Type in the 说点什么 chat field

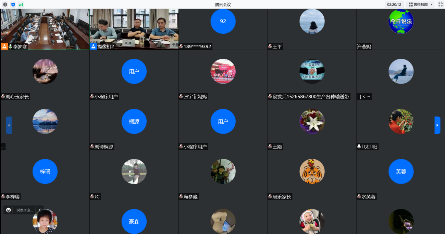[x=25, y=210]
